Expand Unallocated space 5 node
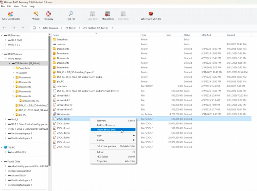 [5, 133]
